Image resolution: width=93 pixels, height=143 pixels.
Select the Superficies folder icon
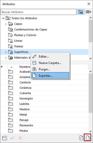[x=11, y=52]
